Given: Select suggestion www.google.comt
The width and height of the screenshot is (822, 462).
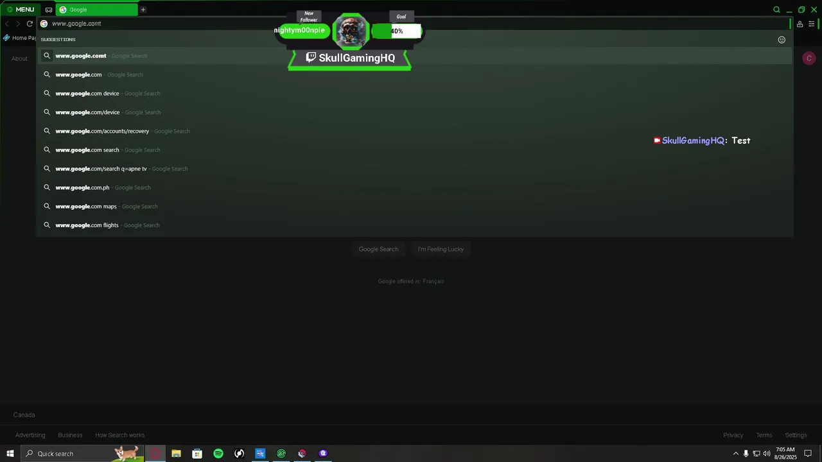Looking at the screenshot, I should pos(415,56).
